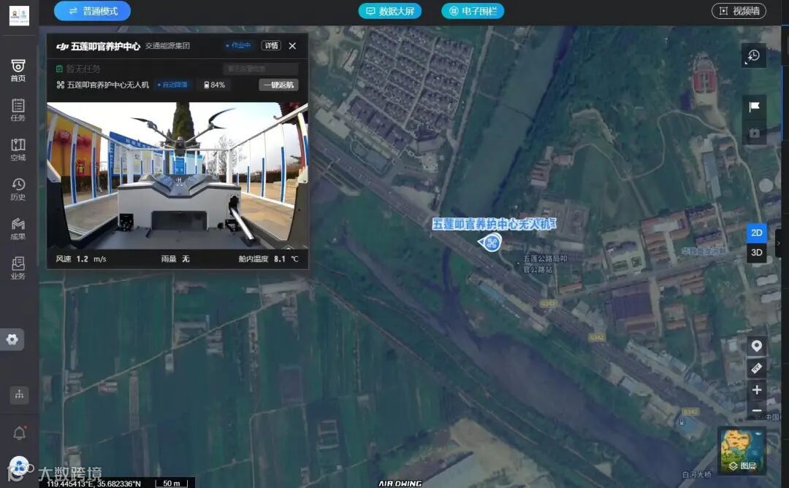Click the 风速 1.2 m/s wind reading
Viewport: 789px width, 488px height.
pos(81,259)
